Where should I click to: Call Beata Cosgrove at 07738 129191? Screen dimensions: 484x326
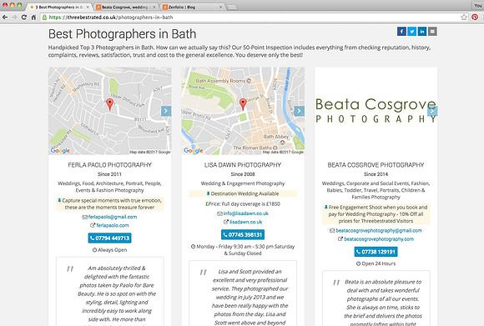pos(376,252)
